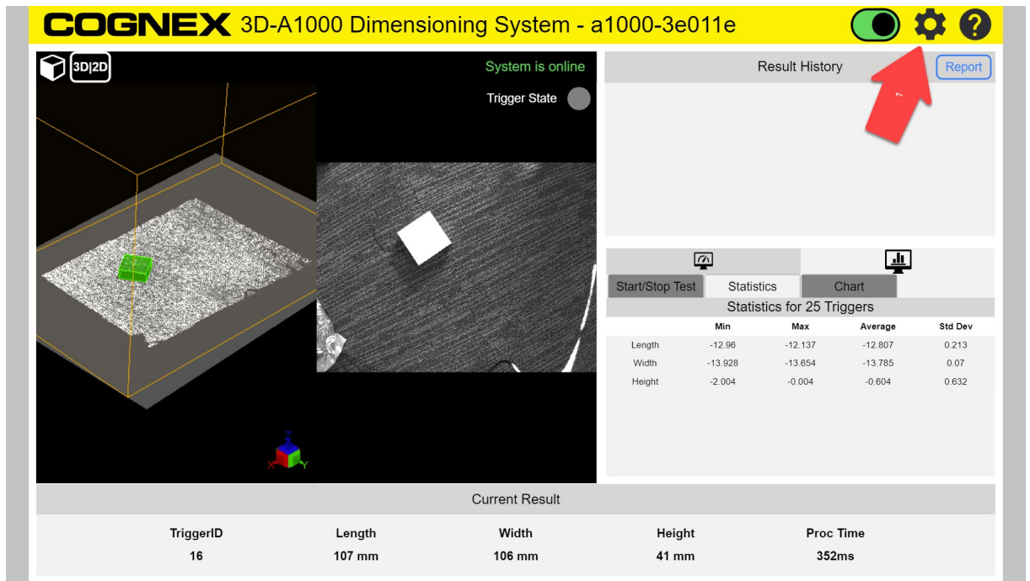Open the Start/Stop Test tab

(x=656, y=286)
